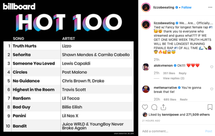Expand View replies (2) under alokvmenon
The image size is (215, 136).
coord(173,78)
